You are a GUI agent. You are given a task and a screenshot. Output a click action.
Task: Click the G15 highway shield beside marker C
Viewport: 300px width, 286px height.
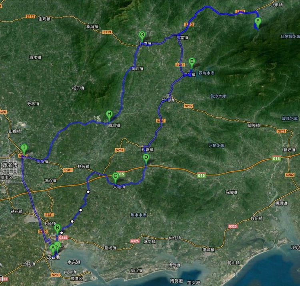pyautogui.click(x=122, y=174)
